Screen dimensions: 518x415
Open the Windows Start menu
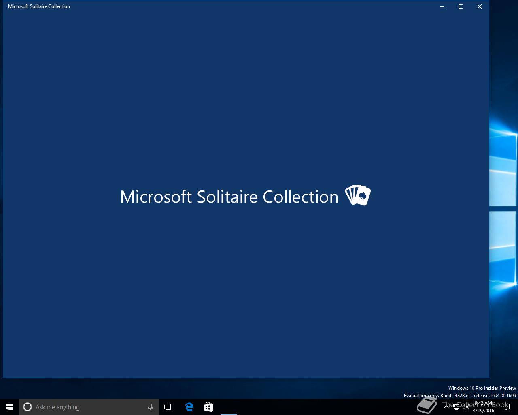[x=10, y=407]
